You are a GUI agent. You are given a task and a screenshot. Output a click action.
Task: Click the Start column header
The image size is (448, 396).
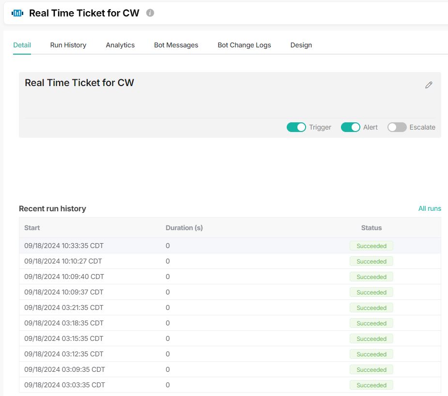[x=32, y=228]
